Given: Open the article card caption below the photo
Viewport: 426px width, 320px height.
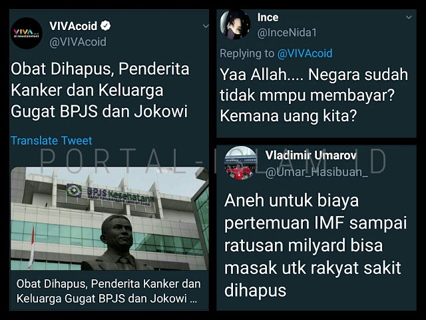Looking at the screenshot, I should click(x=109, y=291).
